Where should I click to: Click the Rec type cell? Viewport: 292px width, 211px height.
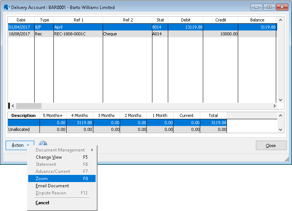[x=44, y=34]
